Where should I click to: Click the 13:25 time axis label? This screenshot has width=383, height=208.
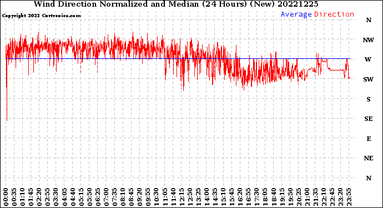pyautogui.click(x=198, y=197)
